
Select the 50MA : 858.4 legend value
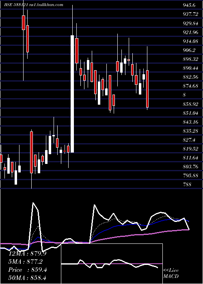point(27,278)
